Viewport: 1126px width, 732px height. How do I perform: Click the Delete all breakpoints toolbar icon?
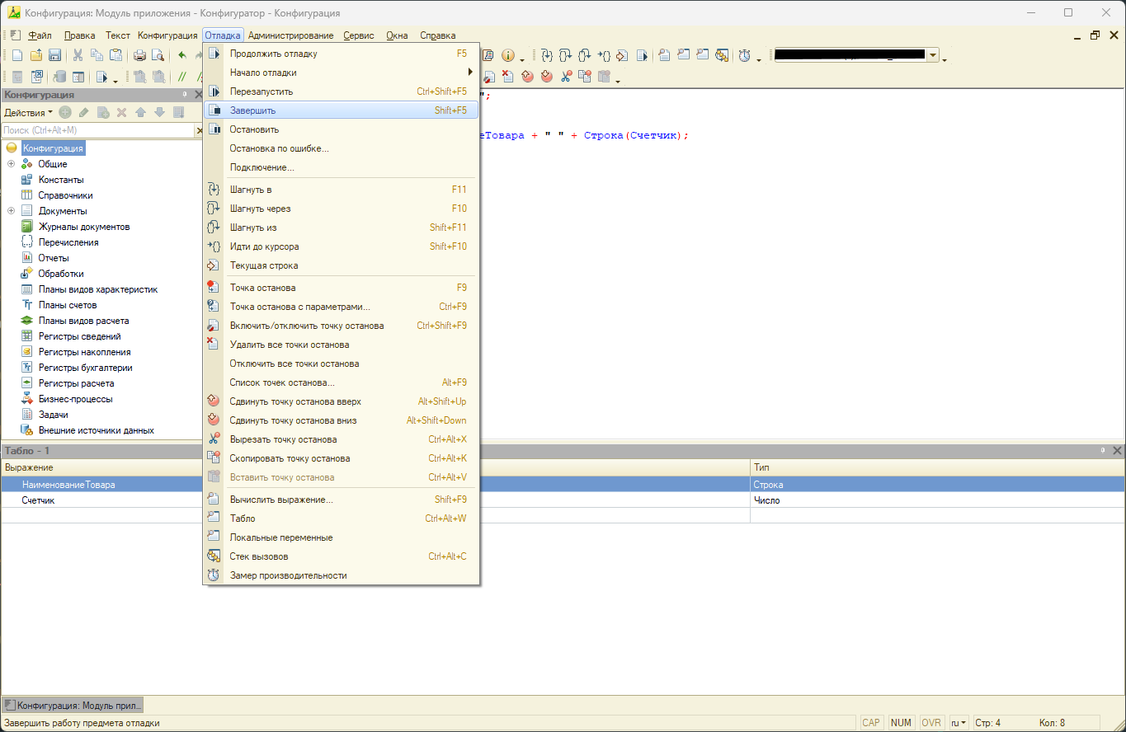[x=508, y=77]
